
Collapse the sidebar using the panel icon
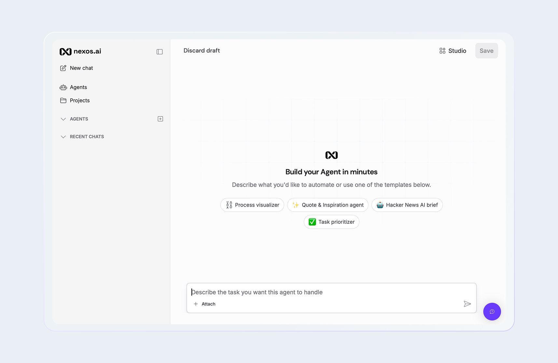pos(159,51)
